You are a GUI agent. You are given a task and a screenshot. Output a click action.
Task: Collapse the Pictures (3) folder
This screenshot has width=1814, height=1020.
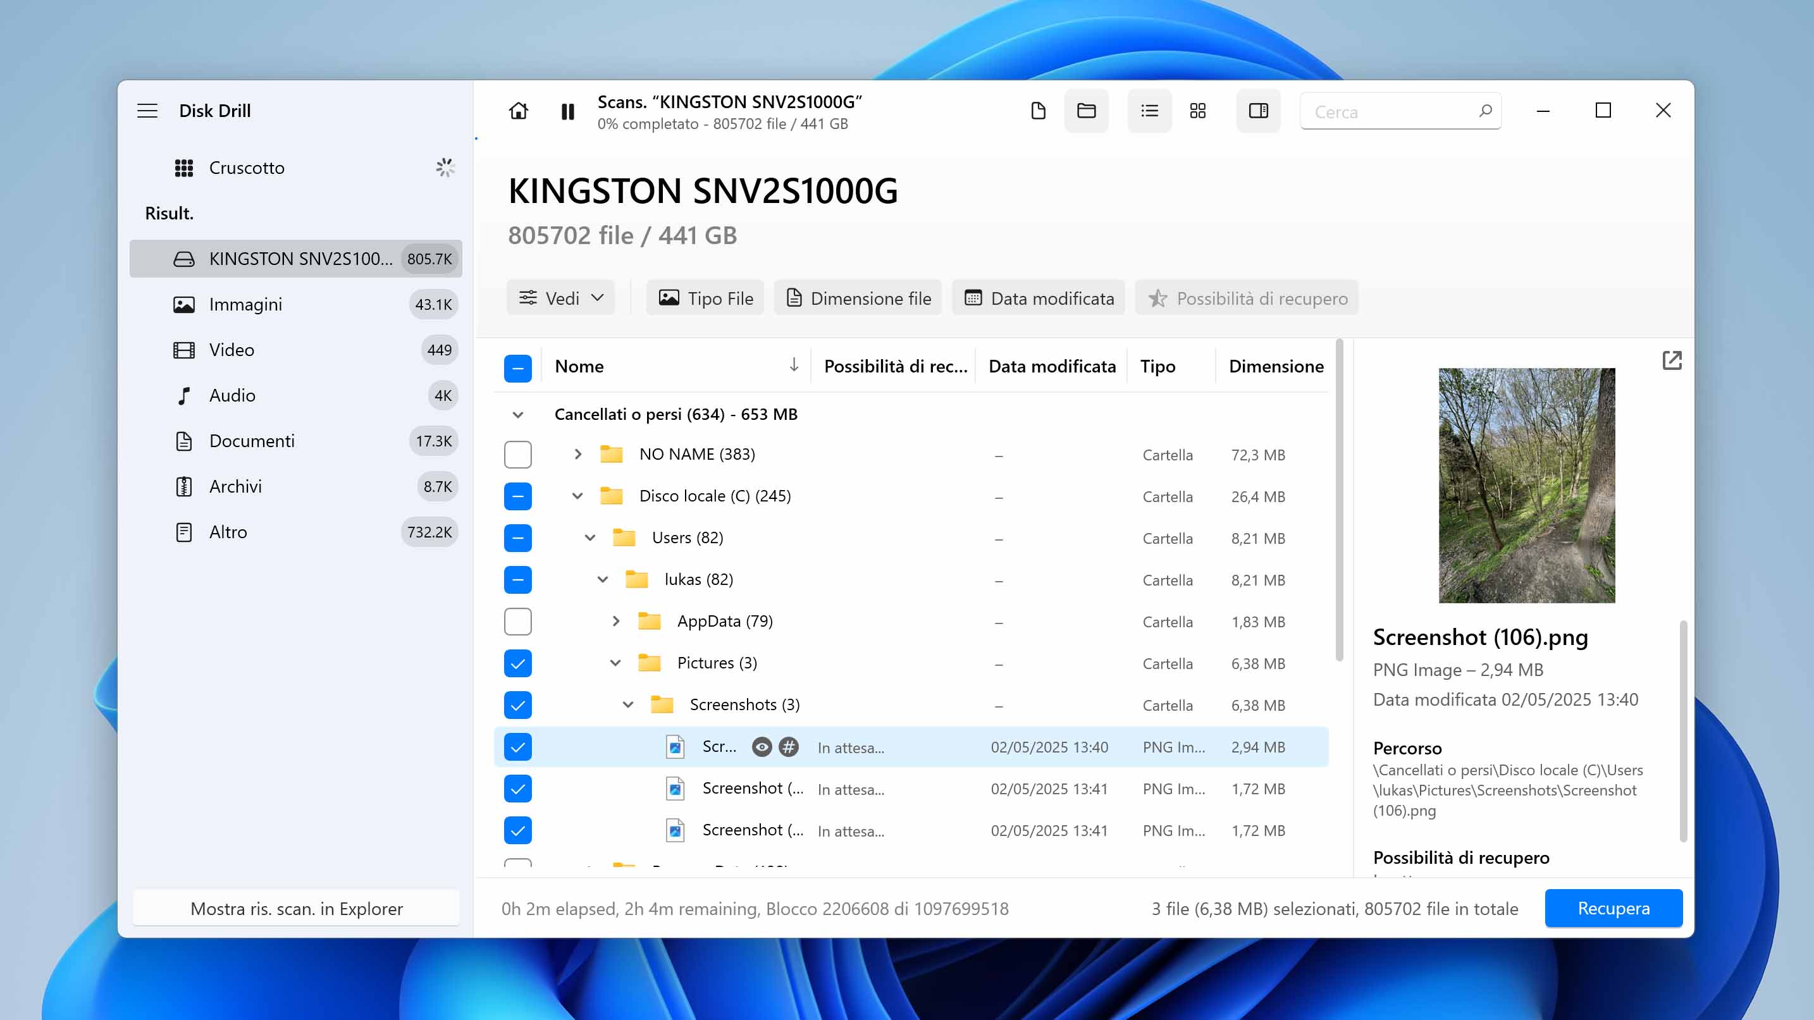tap(615, 663)
